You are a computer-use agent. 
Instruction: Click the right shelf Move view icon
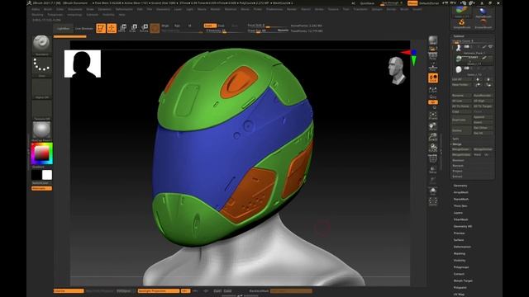pos(433,126)
